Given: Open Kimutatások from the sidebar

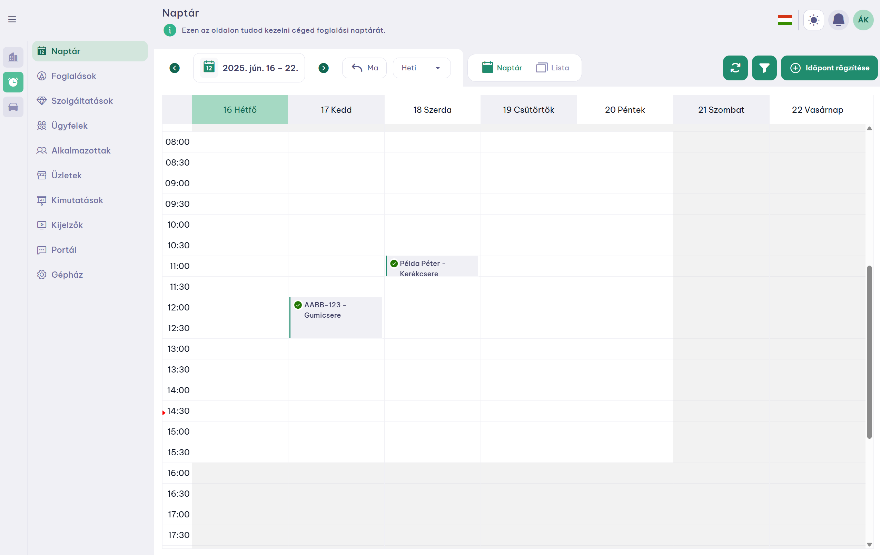Looking at the screenshot, I should pyautogui.click(x=77, y=200).
